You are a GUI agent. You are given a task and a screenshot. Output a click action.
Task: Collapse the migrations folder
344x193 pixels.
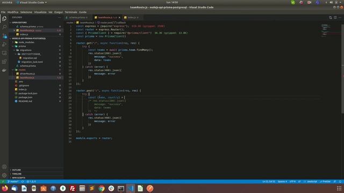[26, 50]
